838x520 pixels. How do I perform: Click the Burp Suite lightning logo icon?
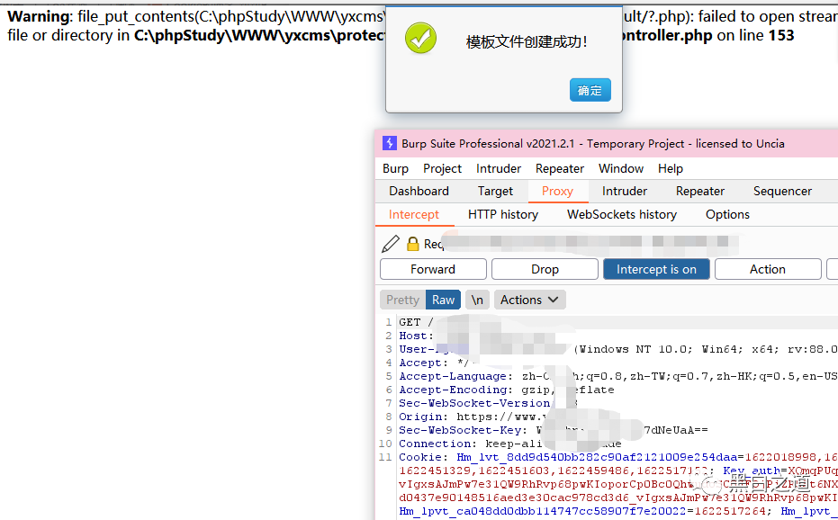[x=389, y=143]
